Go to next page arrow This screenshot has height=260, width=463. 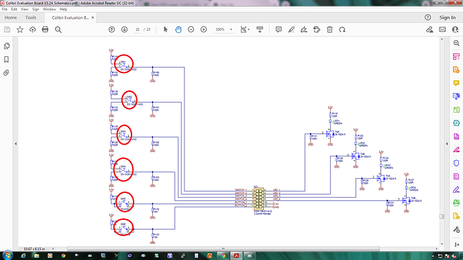(x=124, y=29)
